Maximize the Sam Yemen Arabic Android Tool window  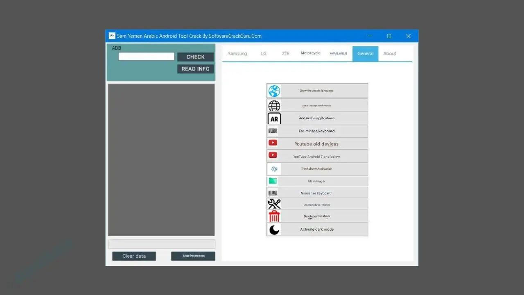pos(389,36)
